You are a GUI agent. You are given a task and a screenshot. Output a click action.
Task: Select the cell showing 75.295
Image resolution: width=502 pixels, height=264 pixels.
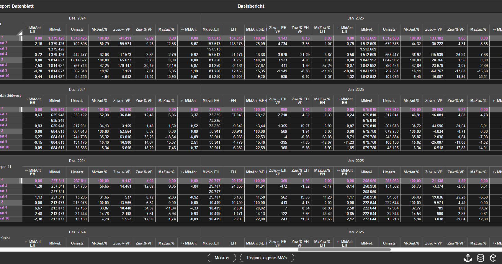[x=77, y=197]
